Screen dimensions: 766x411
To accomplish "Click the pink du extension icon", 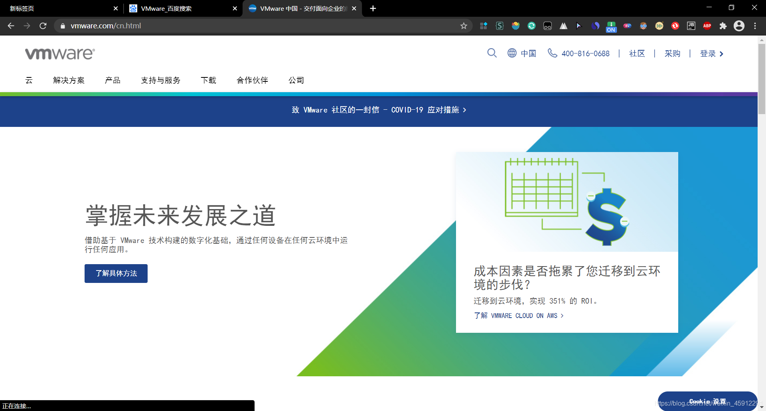I will tap(627, 26).
